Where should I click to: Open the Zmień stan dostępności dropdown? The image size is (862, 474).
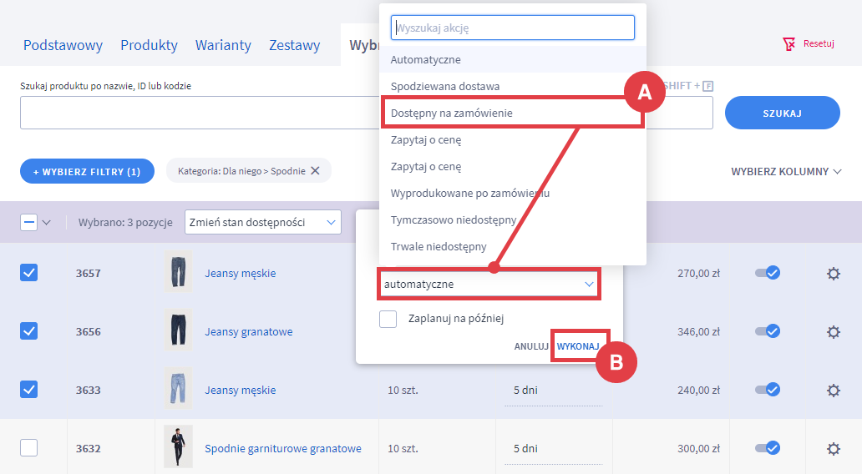tap(263, 223)
